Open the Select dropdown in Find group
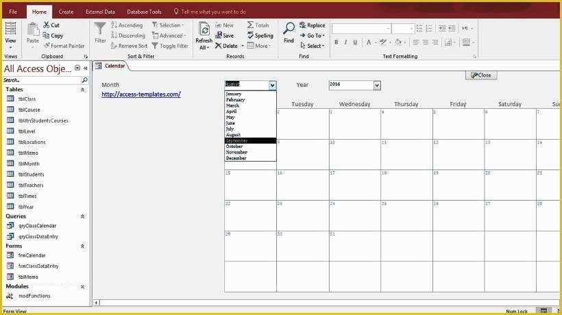 click(x=312, y=46)
